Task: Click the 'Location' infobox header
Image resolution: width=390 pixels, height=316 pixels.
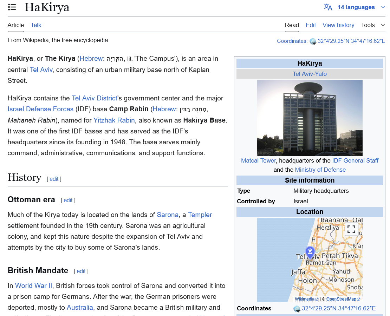Action: (x=310, y=212)
